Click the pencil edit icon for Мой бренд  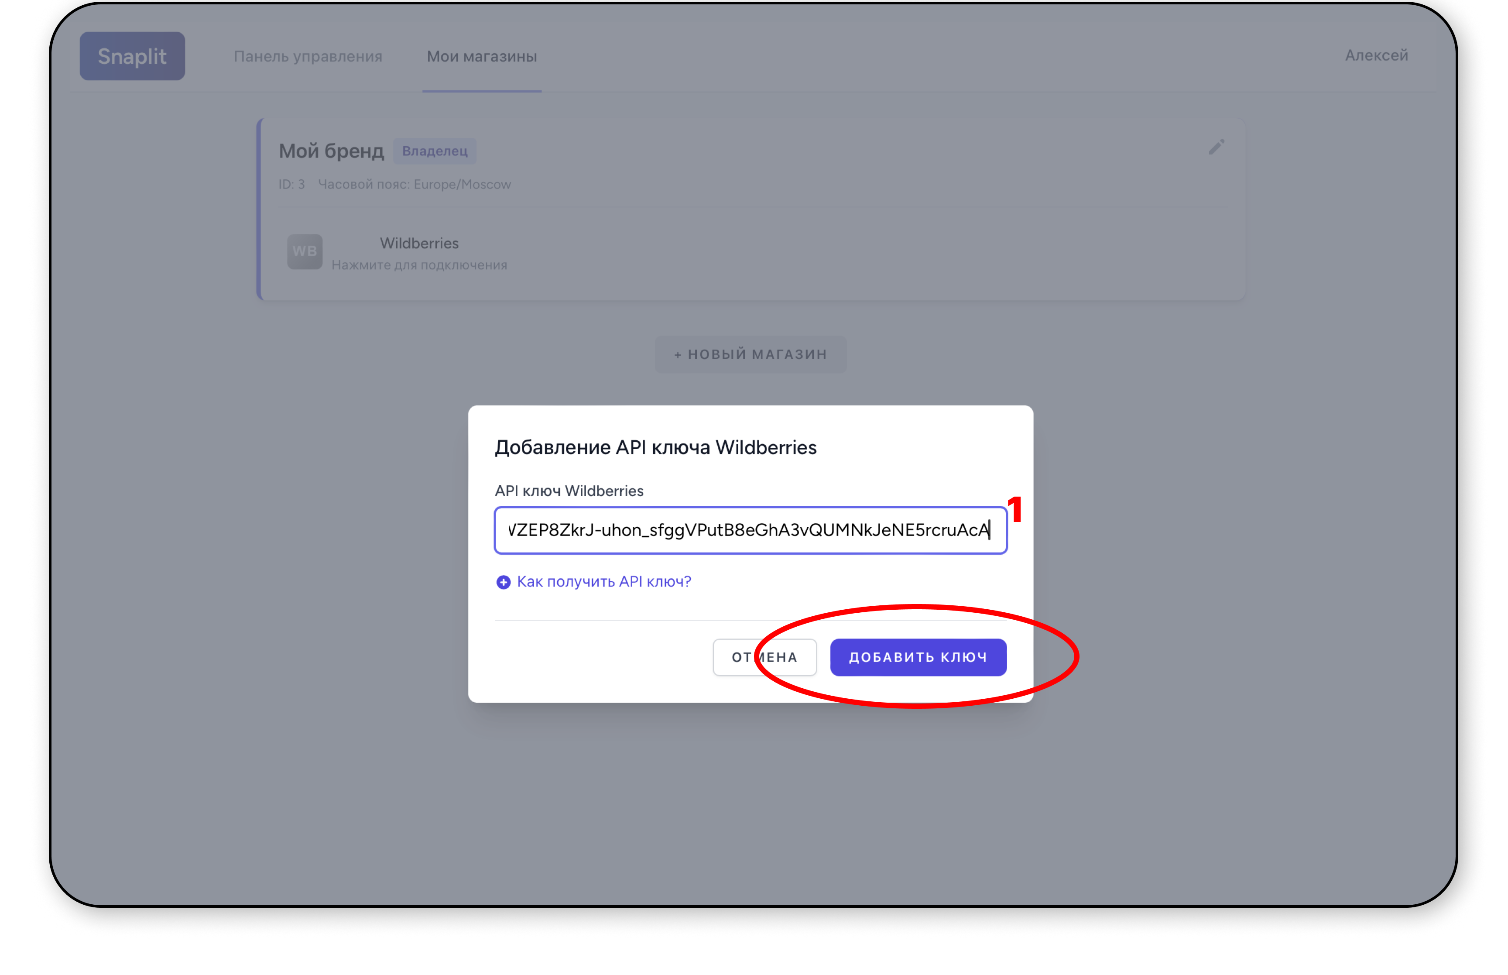click(1216, 148)
